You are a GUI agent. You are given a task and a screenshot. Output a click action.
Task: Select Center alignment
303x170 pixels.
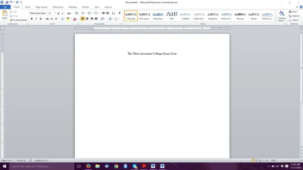tap(87, 19)
